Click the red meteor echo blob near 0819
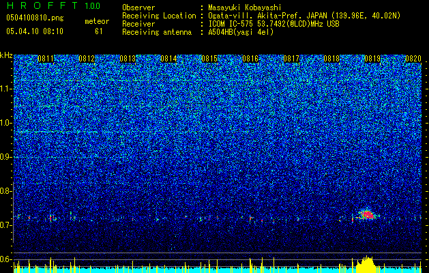The width and height of the screenshot is (429, 273). pyautogui.click(x=368, y=215)
